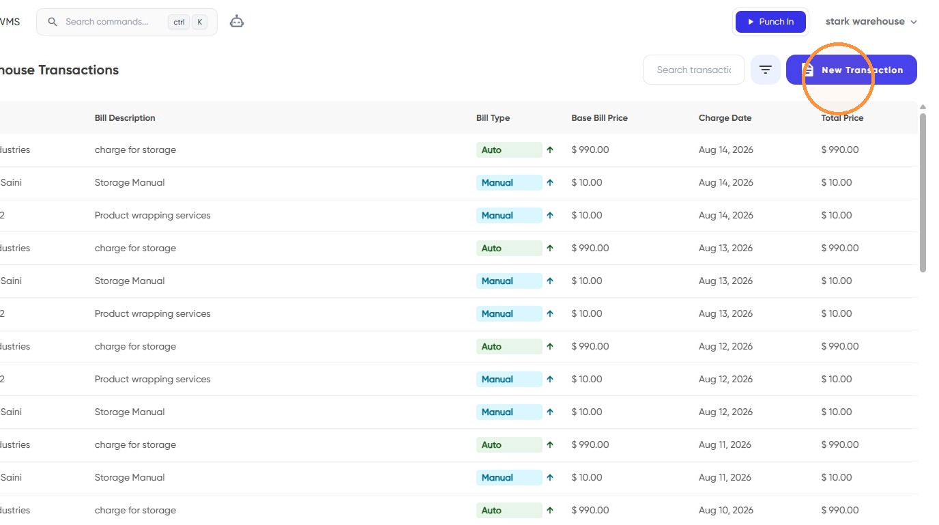Click up arrow in Aug 14 Product wrapping row
Viewport: 939px width, 525px height.
tap(550, 215)
